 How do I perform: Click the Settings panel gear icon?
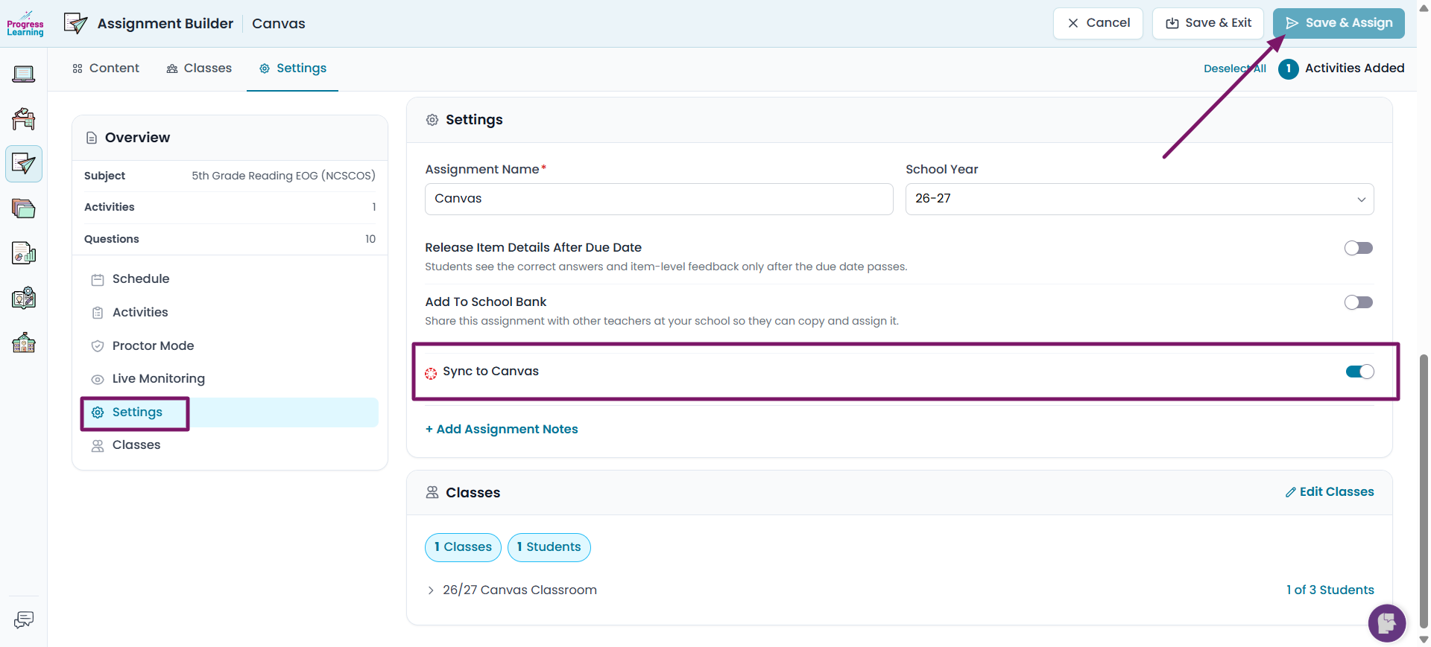(x=432, y=120)
